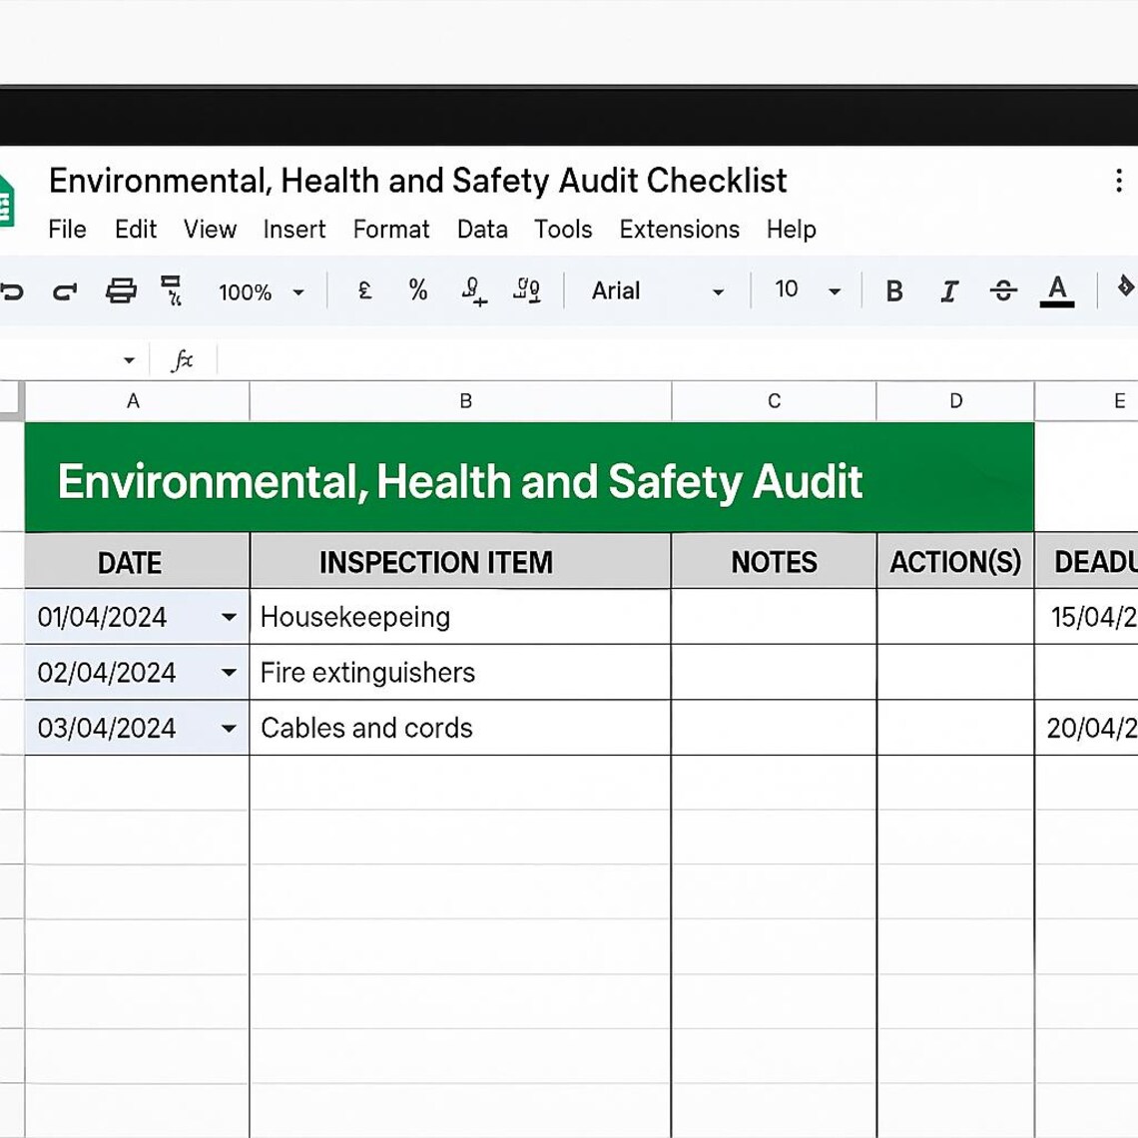1138x1138 pixels.
Task: Open the Format menu
Action: pyautogui.click(x=391, y=230)
